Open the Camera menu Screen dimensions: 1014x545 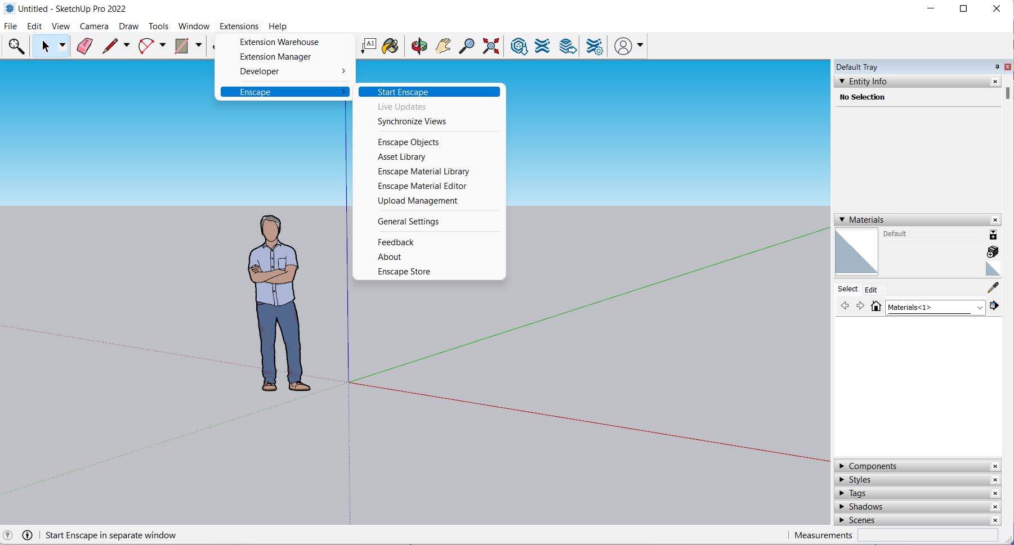click(x=94, y=26)
